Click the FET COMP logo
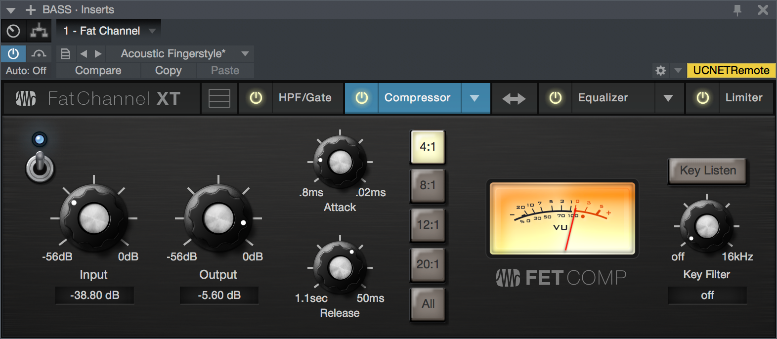Image resolution: width=777 pixels, height=339 pixels. 561,278
